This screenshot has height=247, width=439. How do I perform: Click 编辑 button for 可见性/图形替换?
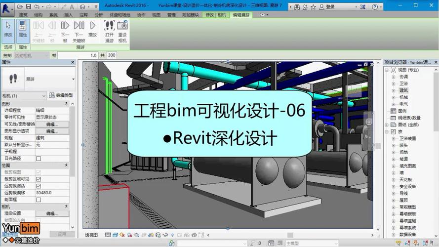tap(52, 124)
